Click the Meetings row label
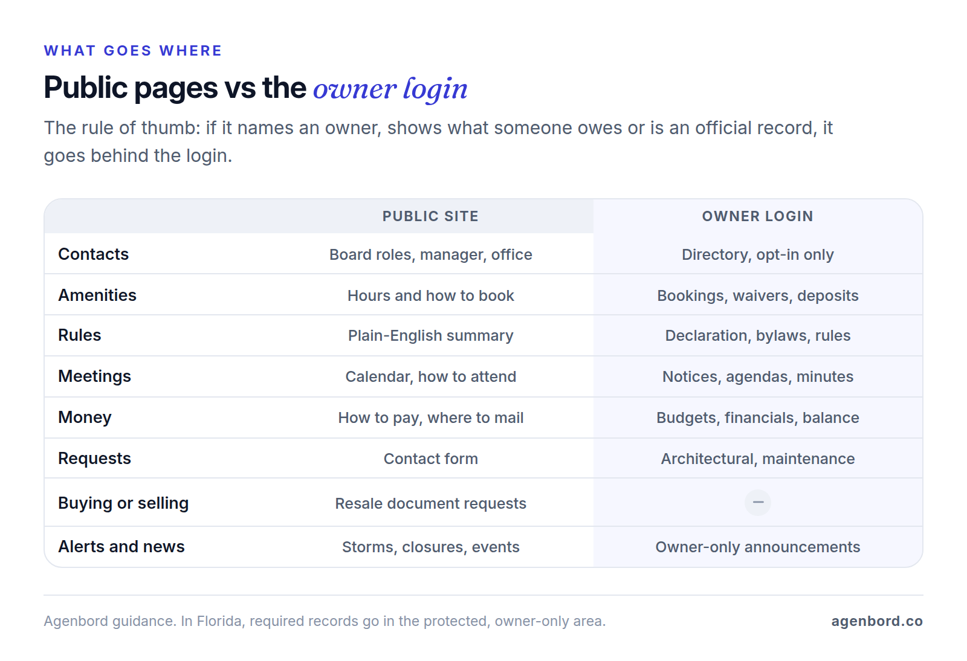967x661 pixels. tap(94, 376)
